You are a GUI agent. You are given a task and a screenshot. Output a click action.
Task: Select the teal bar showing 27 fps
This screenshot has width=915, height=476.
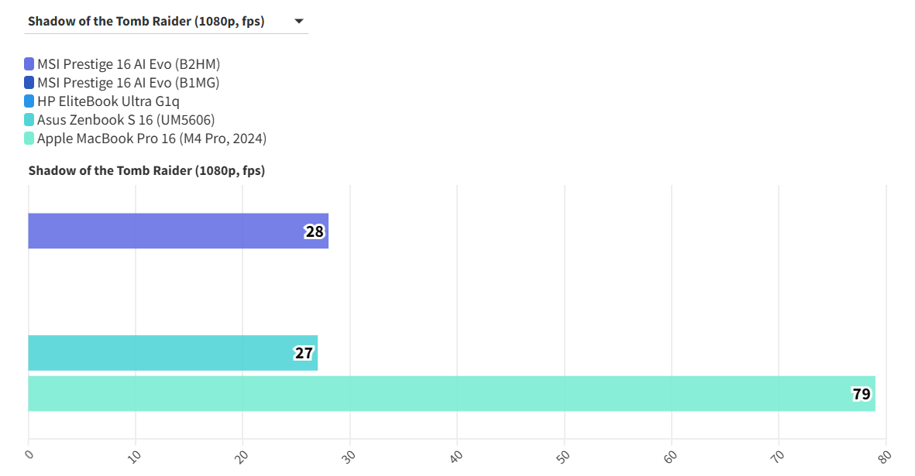point(163,353)
